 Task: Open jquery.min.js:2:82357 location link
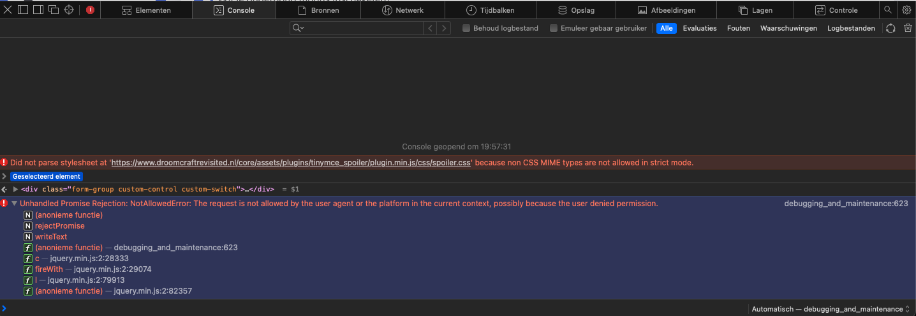coord(153,291)
